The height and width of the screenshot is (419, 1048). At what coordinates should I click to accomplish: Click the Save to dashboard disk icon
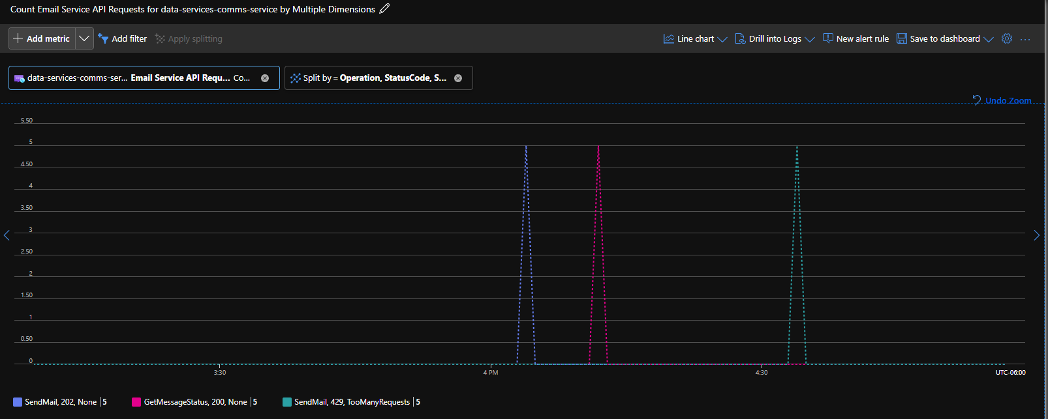point(902,38)
